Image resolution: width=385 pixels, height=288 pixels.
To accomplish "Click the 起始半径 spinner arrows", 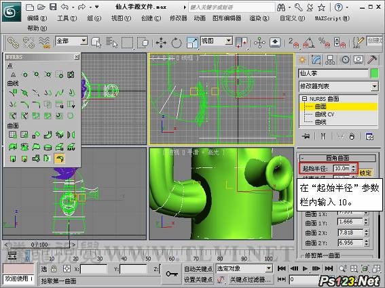I will [354, 168].
